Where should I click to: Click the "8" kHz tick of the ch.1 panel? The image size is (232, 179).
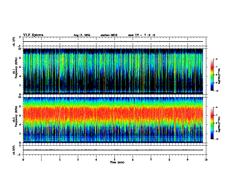click(x=21, y=58)
